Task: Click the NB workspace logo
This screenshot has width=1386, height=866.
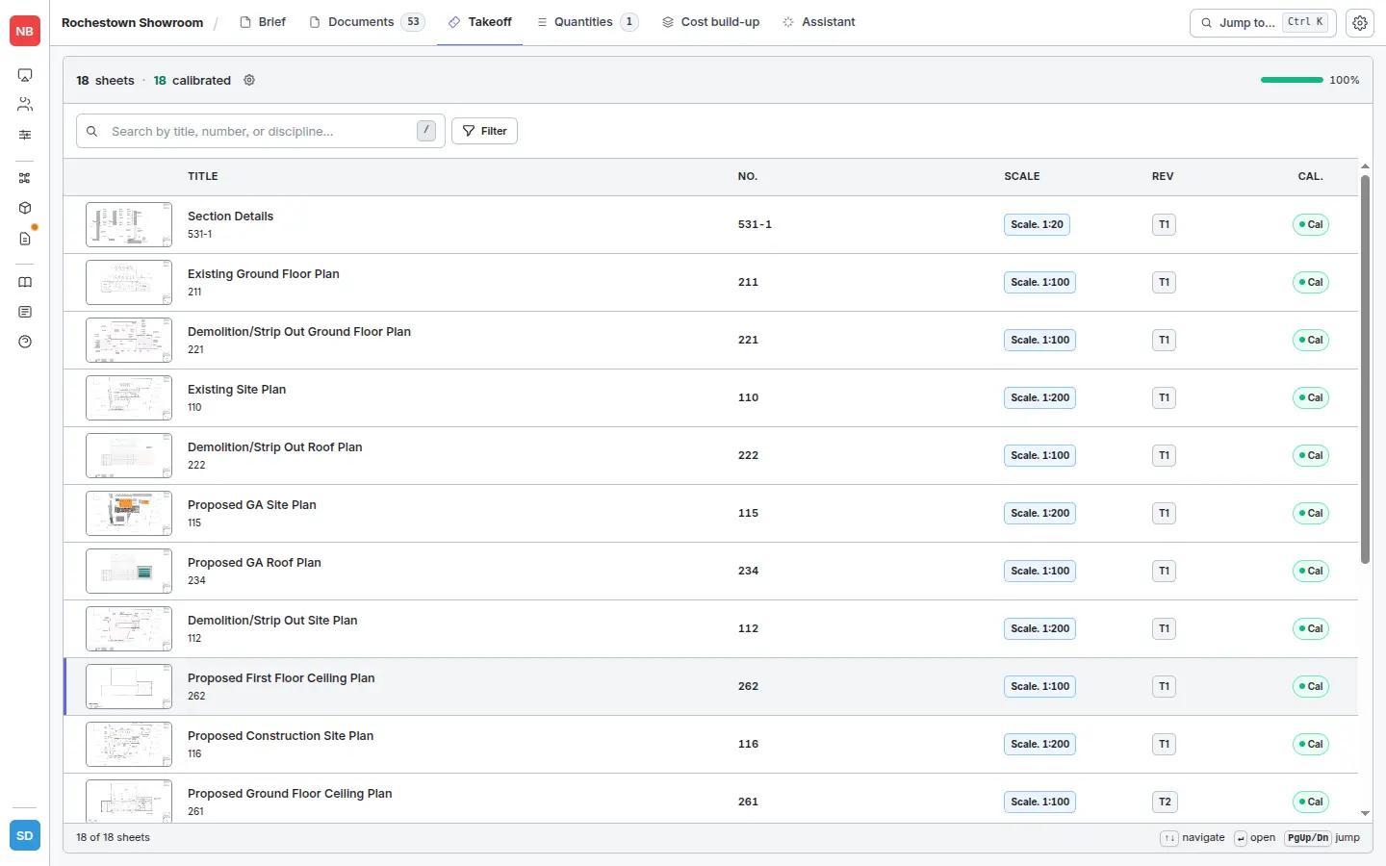Action: point(25,31)
